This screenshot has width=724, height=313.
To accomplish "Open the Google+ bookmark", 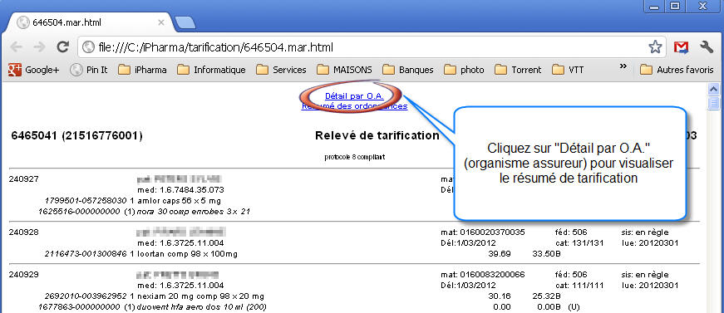I will coord(34,70).
